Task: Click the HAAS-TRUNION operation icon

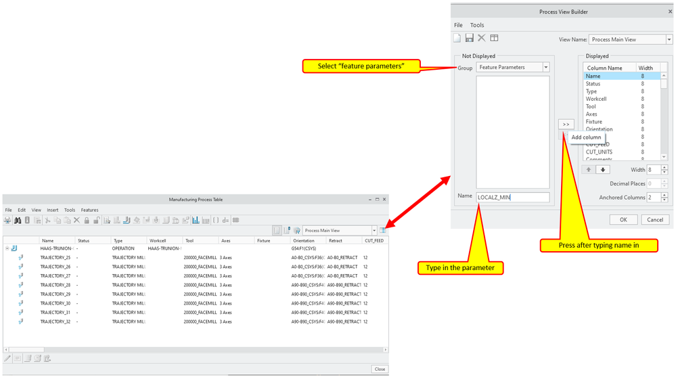Action: click(14, 248)
